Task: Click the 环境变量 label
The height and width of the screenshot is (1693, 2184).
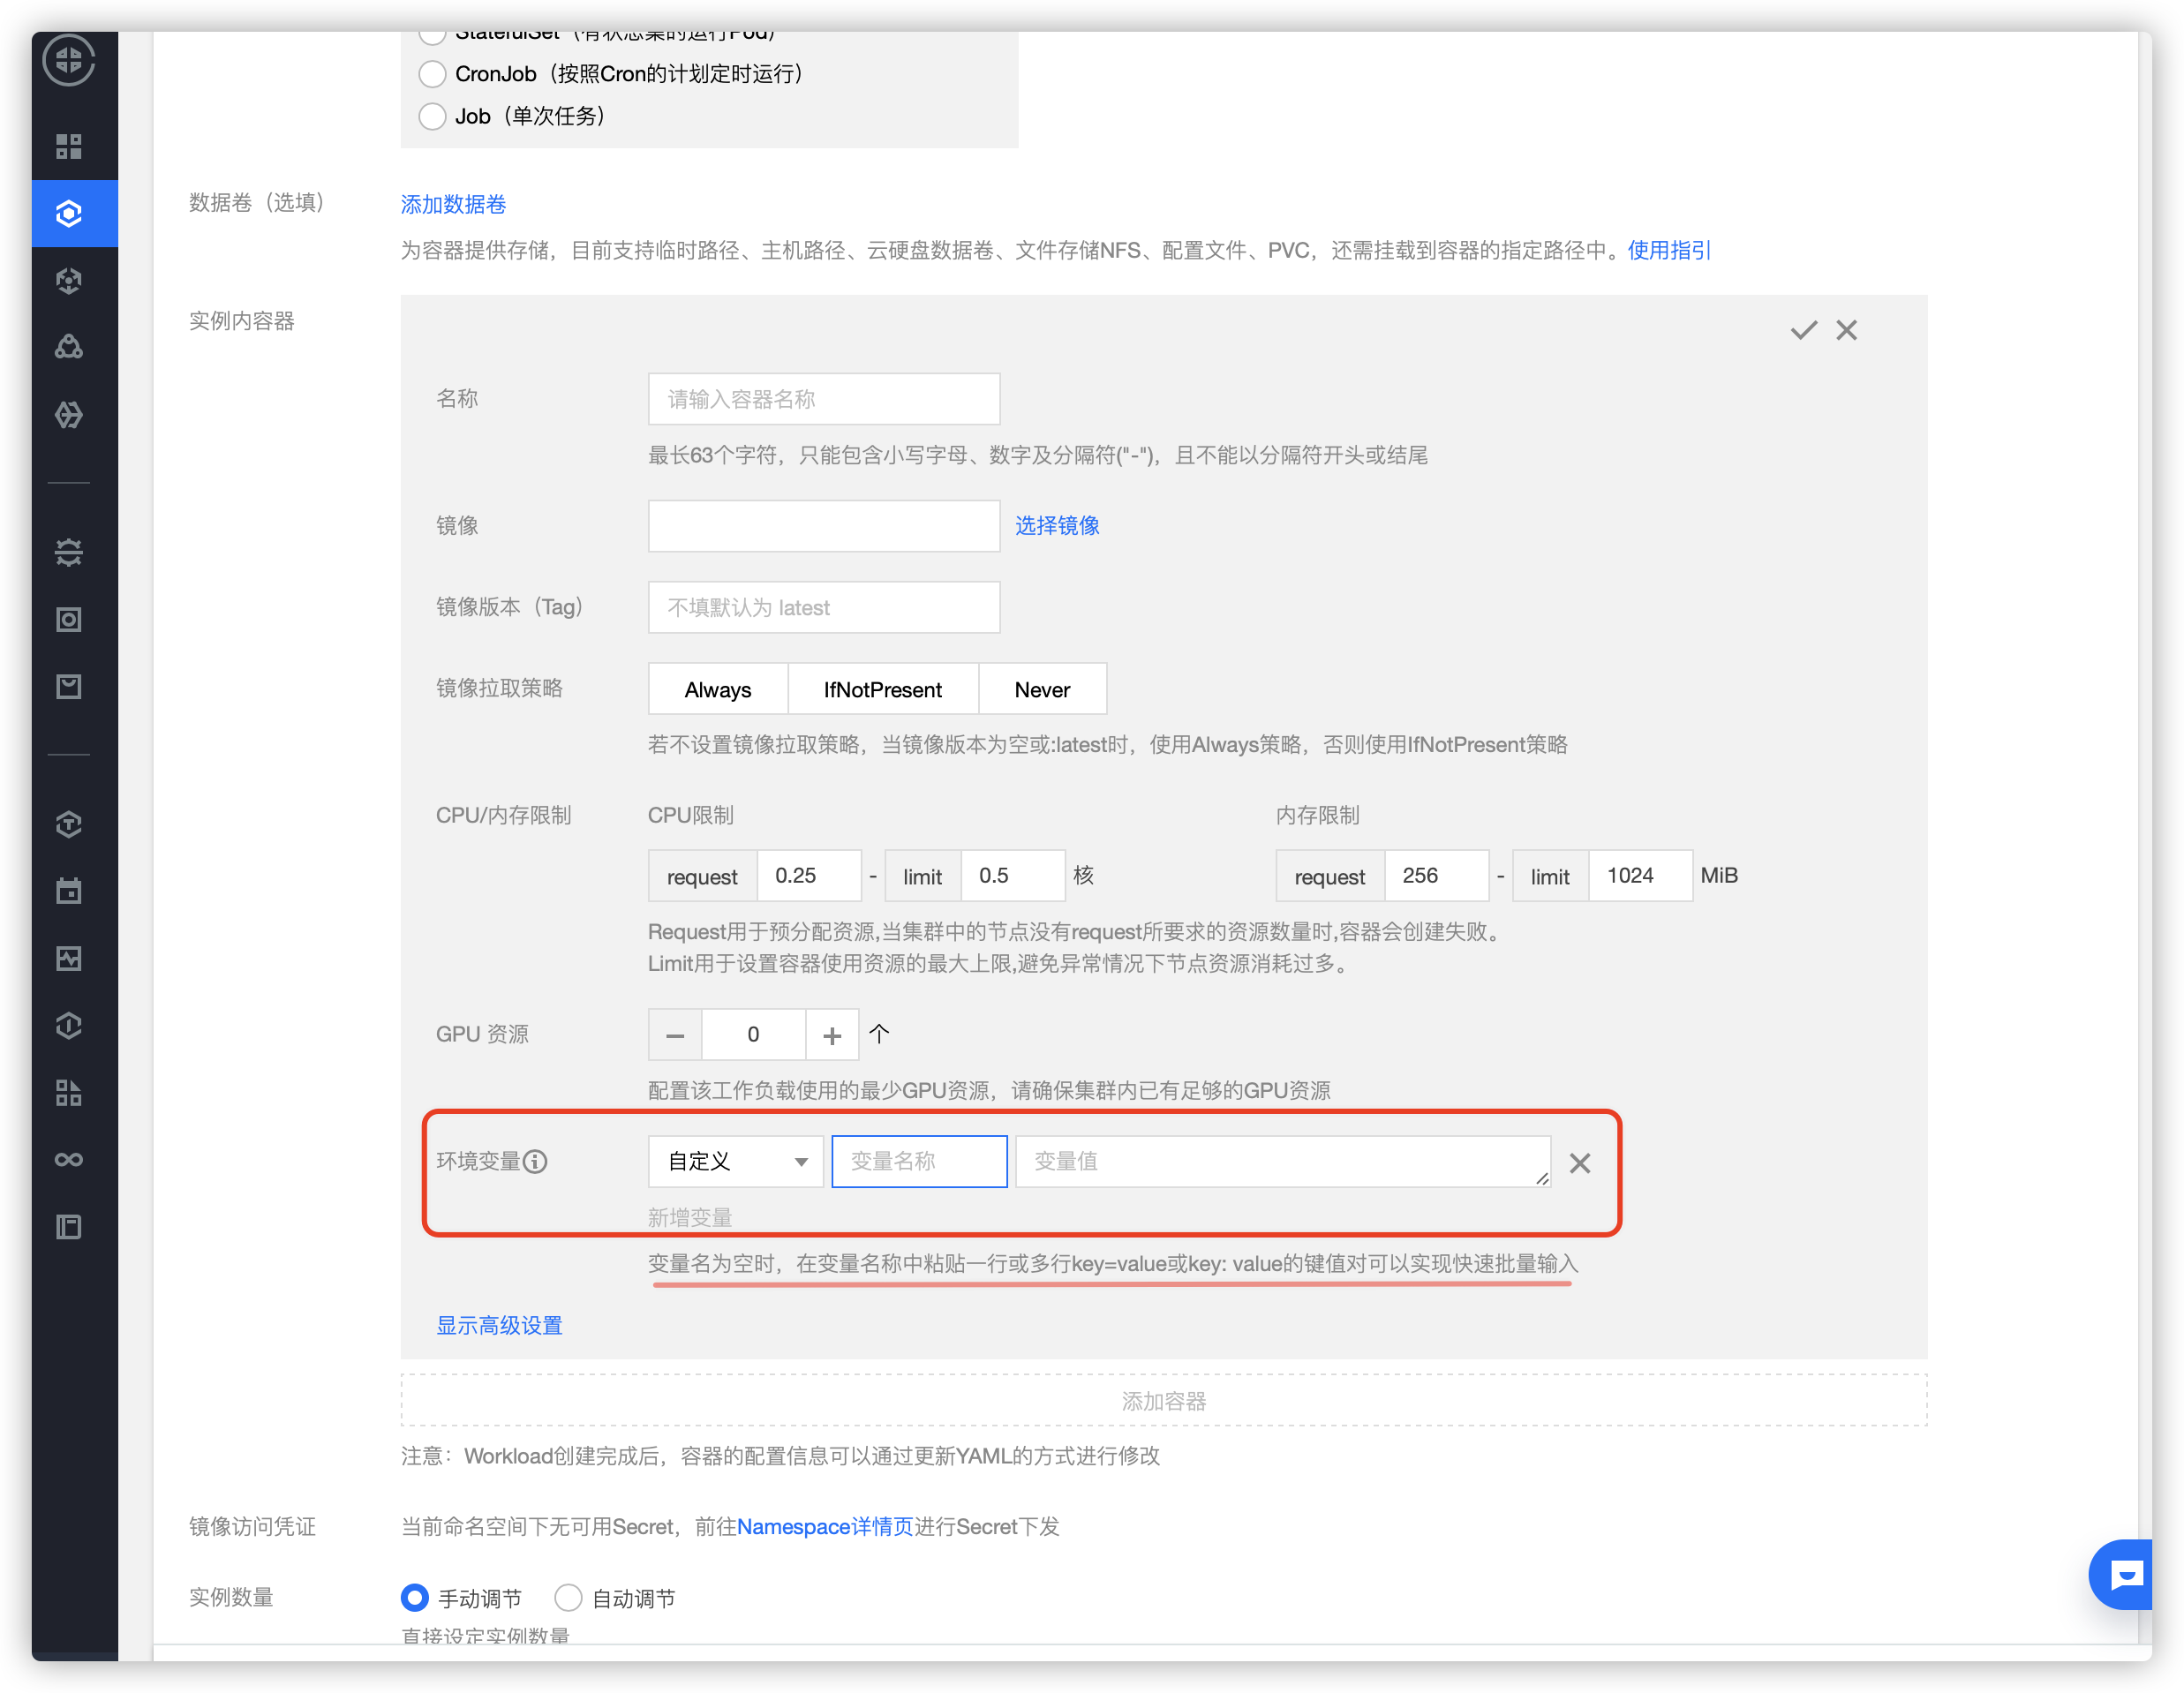Action: [478, 1161]
